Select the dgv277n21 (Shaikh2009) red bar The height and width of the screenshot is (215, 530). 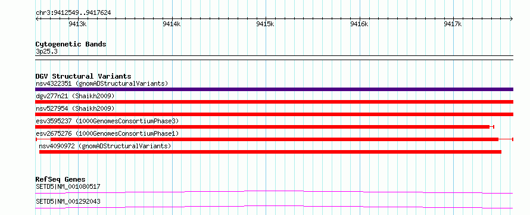pyautogui.click(x=274, y=102)
